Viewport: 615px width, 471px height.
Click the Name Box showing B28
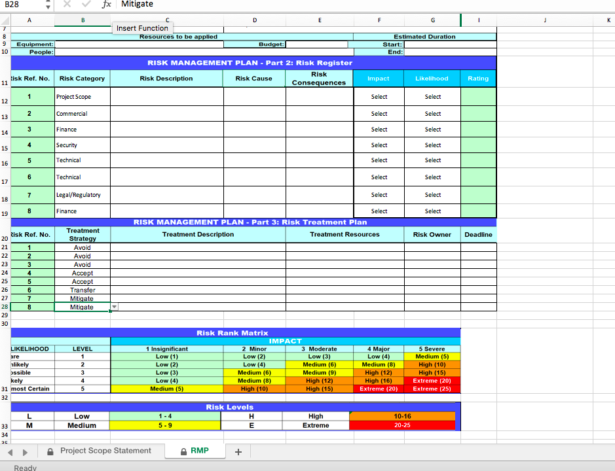[23, 5]
